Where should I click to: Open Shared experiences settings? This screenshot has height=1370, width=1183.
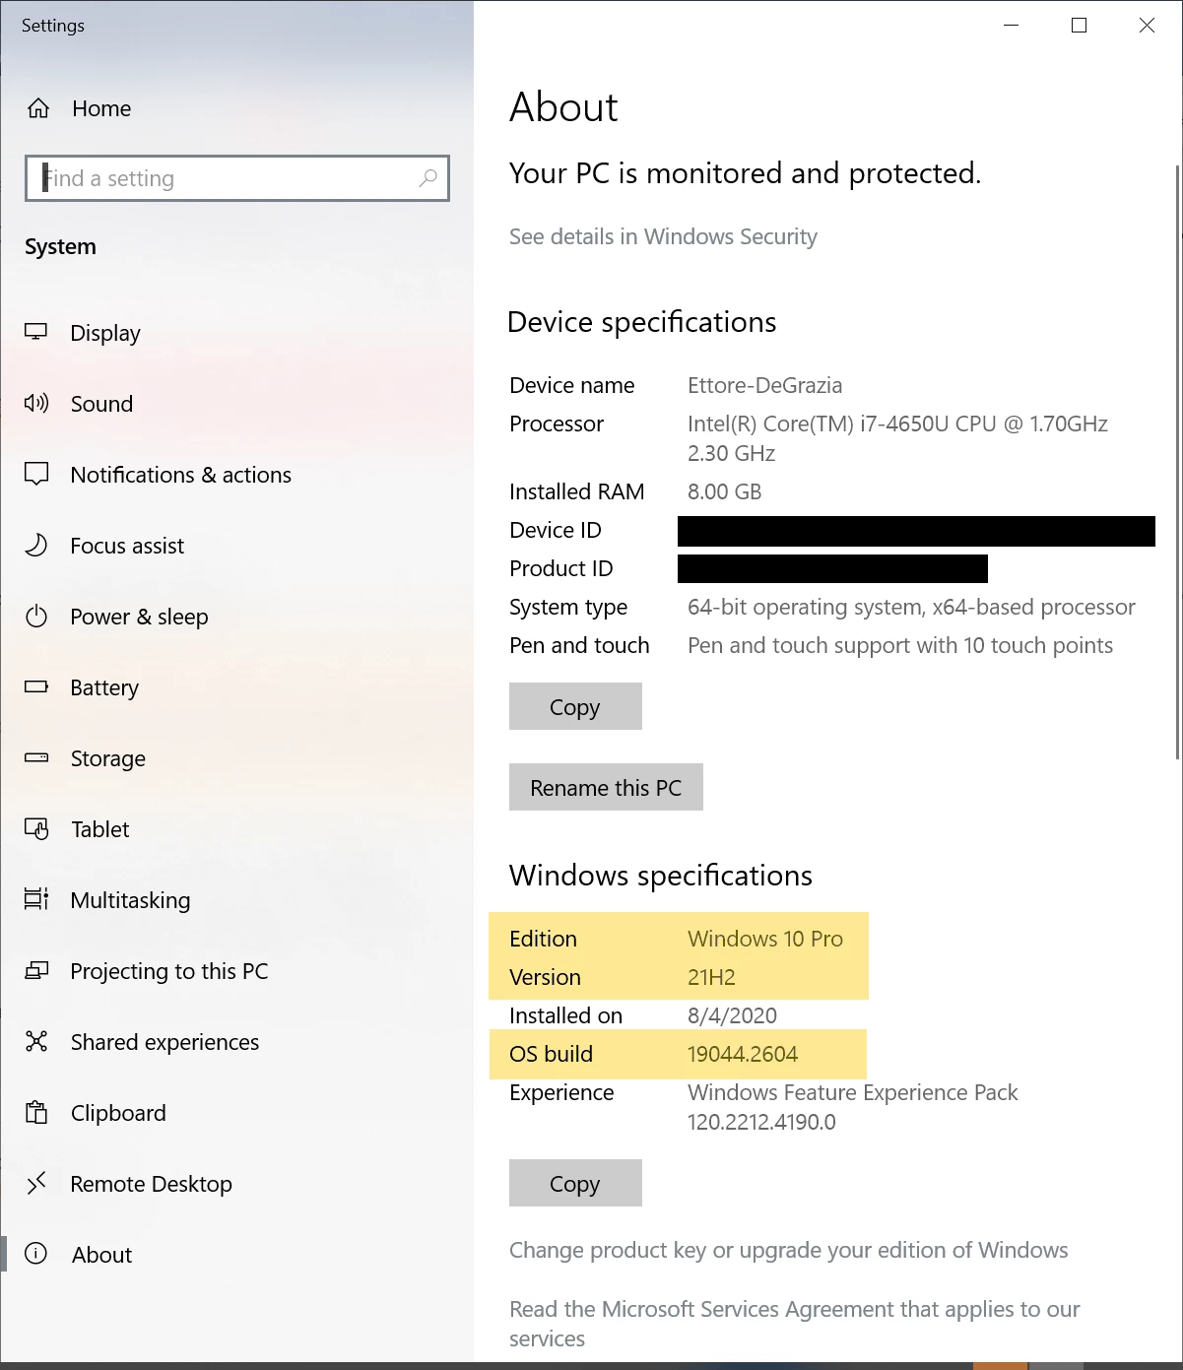point(164,1042)
